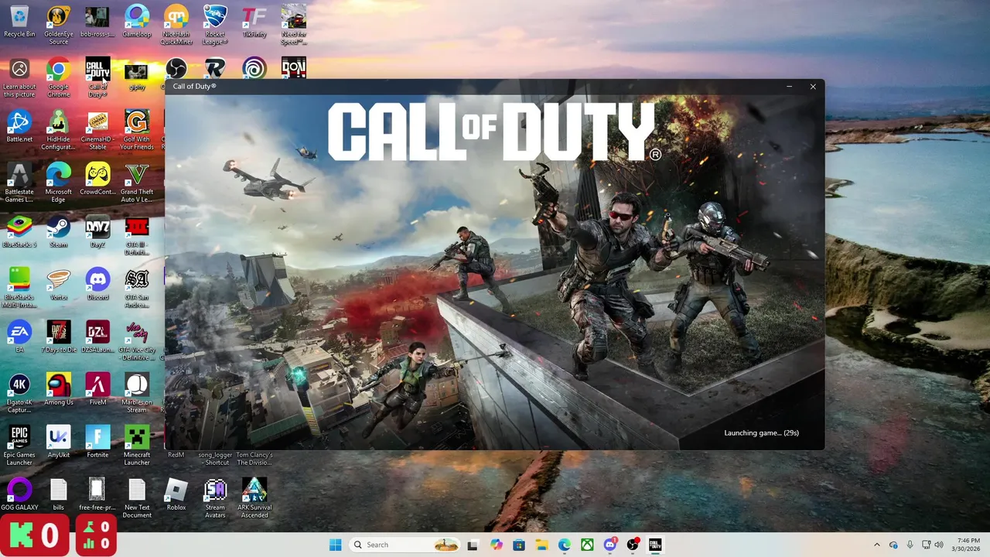The width and height of the screenshot is (990, 557).
Task: Open Golf With Your Friends shortcut
Action: [x=137, y=130]
